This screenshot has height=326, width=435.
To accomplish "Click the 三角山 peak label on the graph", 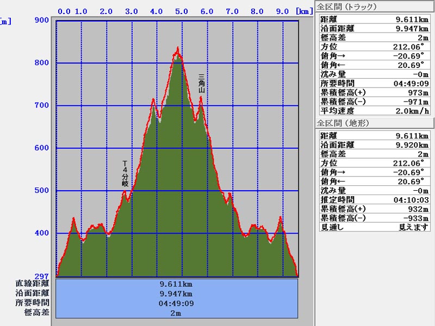I will tap(201, 84).
